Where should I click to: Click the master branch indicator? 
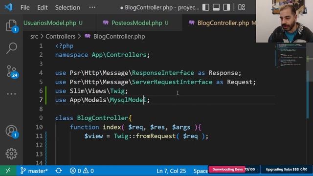pos(34,171)
